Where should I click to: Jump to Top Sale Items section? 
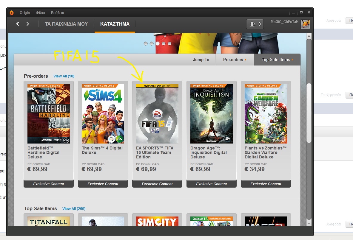pos(277,60)
